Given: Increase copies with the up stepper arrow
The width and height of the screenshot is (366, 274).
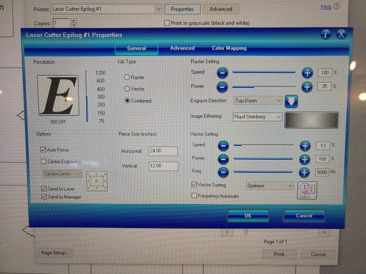Looking at the screenshot, I should [74, 21].
